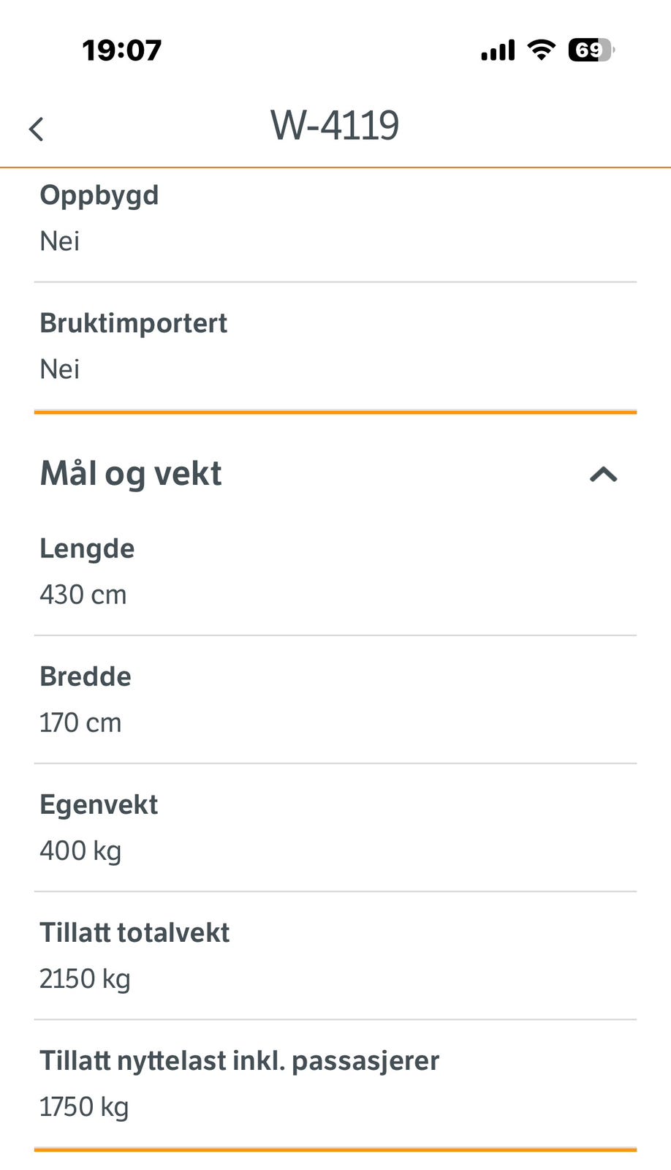Image resolution: width=671 pixels, height=1170 pixels.
Task: Tap the 400 kg weight value
Action: 80,850
